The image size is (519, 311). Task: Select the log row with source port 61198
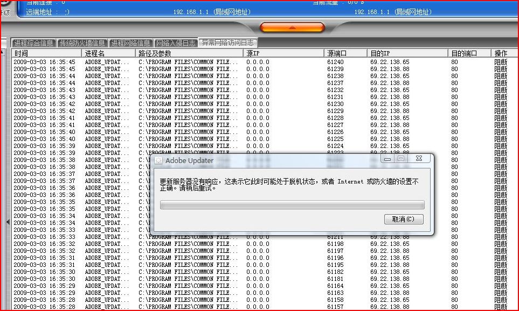click(x=265, y=244)
